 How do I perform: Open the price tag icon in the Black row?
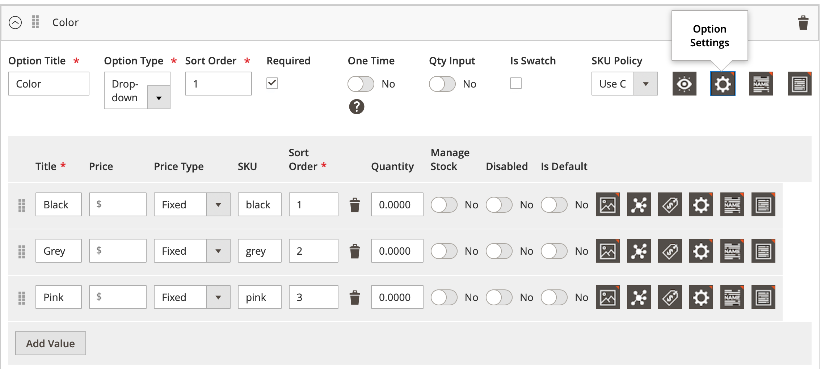[670, 204]
